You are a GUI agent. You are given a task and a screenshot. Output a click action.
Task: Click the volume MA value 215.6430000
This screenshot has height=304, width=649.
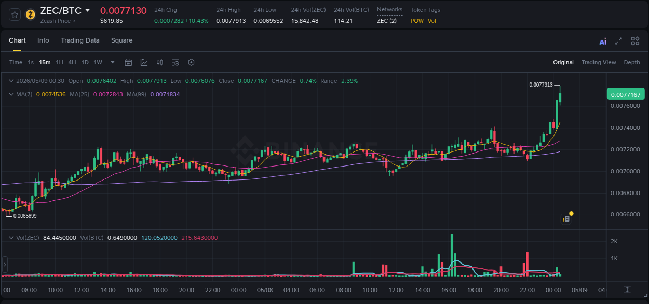(200, 238)
